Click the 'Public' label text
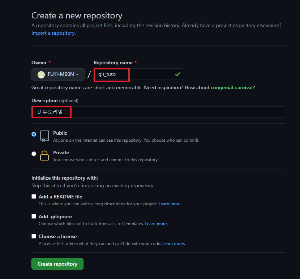Image resolution: width=300 pixels, height=279 pixels. (x=60, y=133)
